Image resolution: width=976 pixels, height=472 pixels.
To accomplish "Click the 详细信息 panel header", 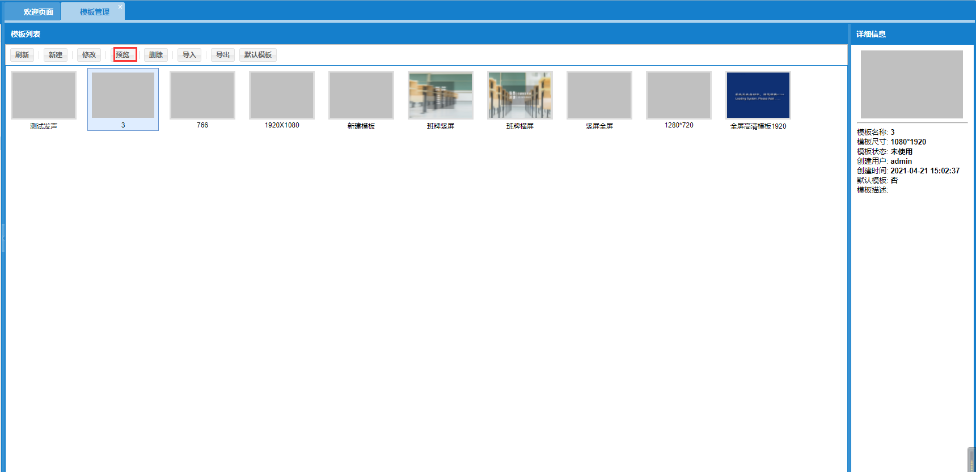I will (x=912, y=34).
